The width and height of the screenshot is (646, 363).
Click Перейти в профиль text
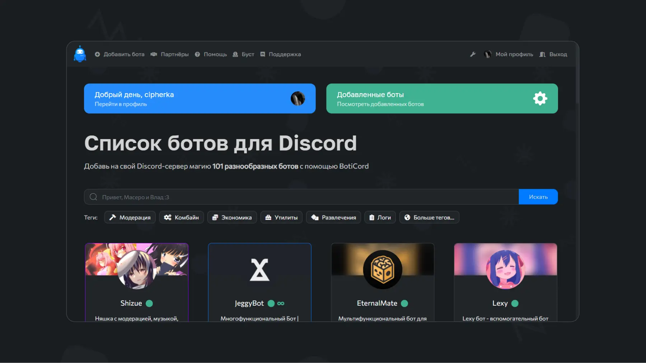[x=121, y=104]
